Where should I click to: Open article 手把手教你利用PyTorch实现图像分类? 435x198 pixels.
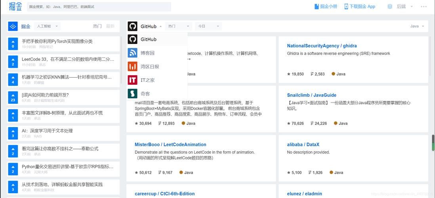click(x=57, y=41)
